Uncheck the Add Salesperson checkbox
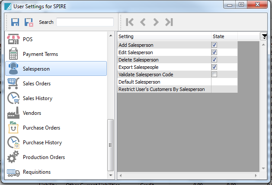This screenshot has height=185, width=272. [214, 45]
